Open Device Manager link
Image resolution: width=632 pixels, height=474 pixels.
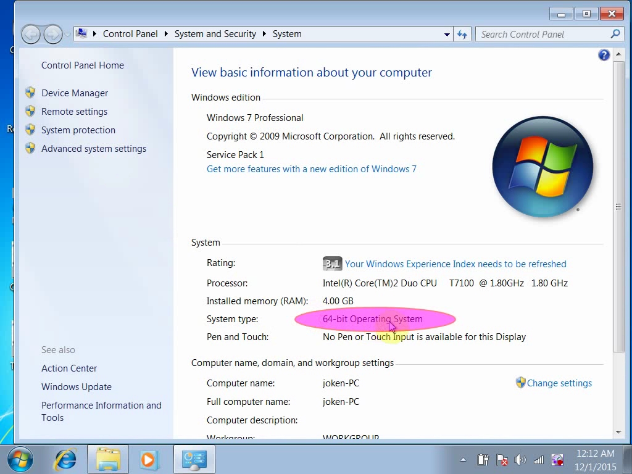pos(75,93)
